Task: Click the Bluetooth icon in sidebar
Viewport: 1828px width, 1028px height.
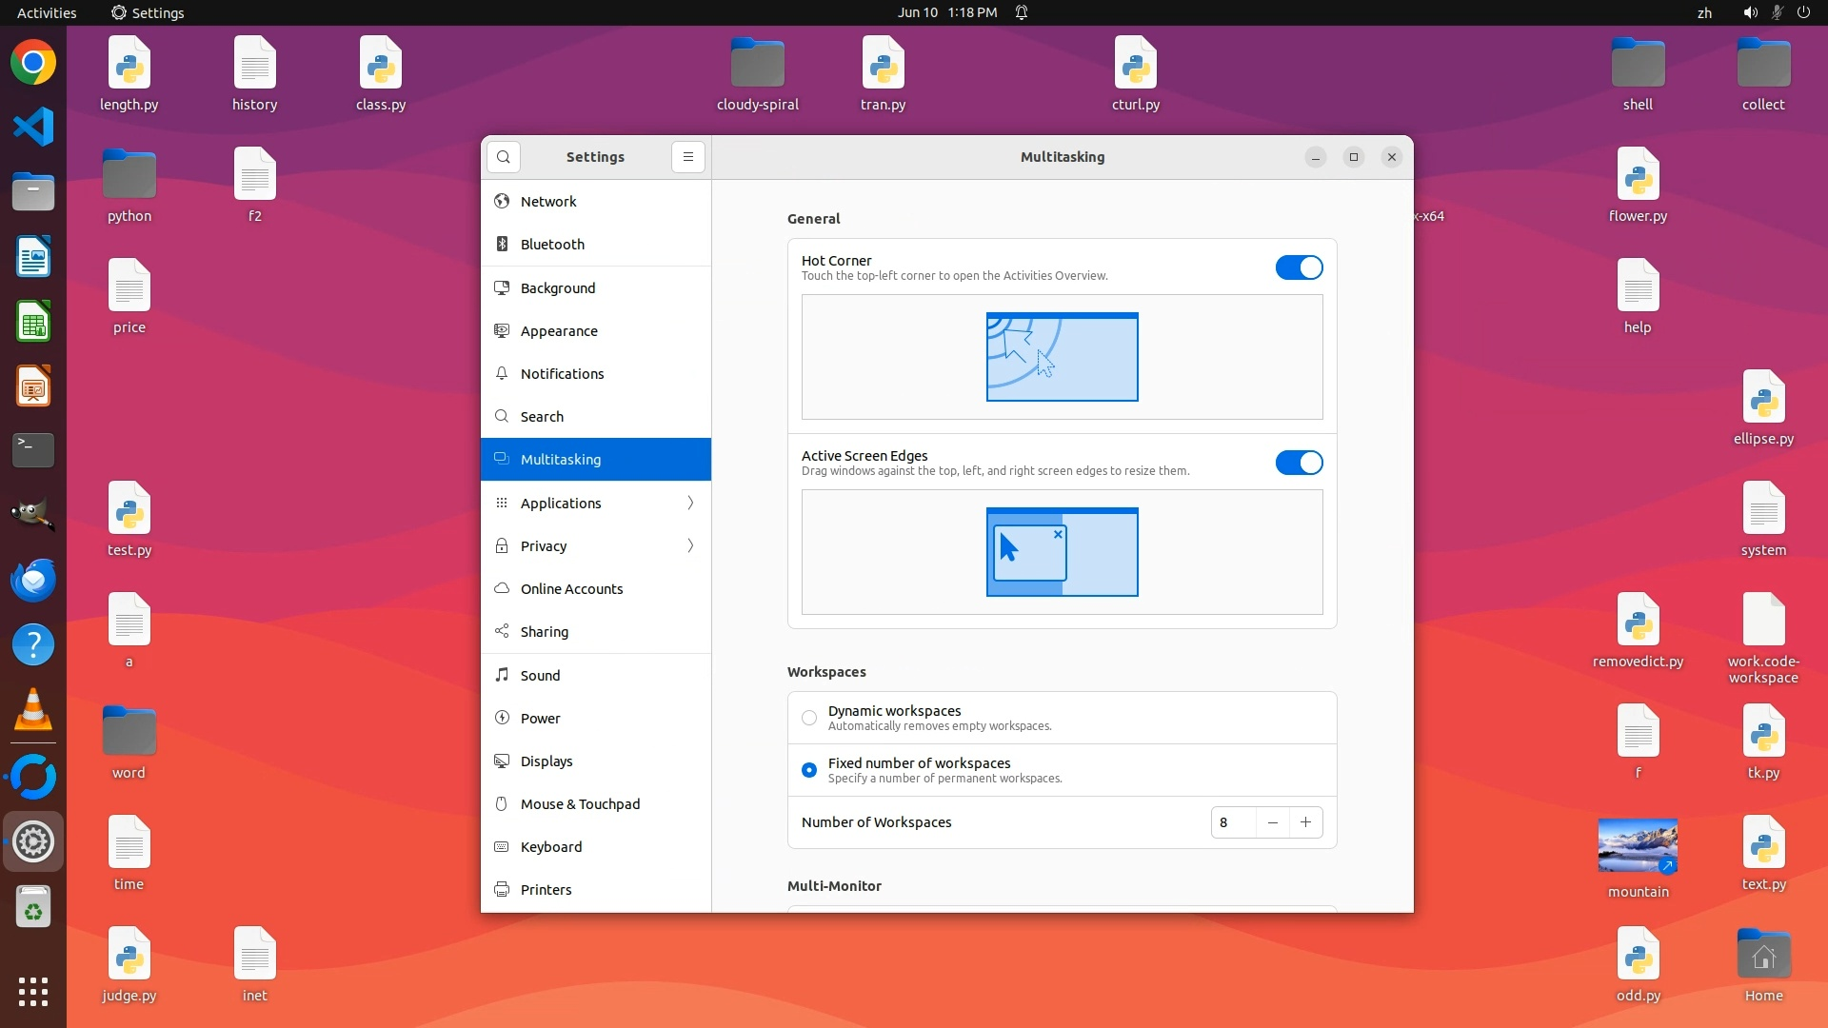Action: point(502,245)
